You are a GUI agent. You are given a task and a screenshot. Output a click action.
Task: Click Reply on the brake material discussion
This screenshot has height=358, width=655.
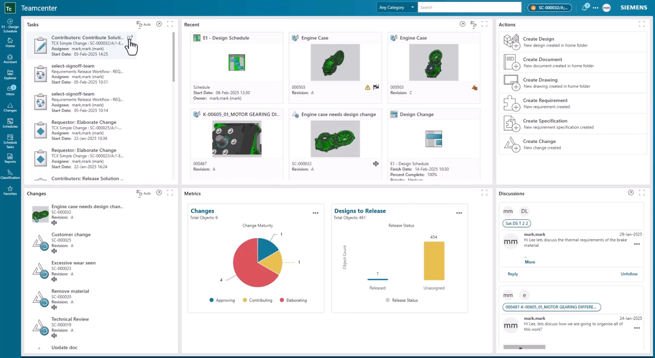point(513,274)
